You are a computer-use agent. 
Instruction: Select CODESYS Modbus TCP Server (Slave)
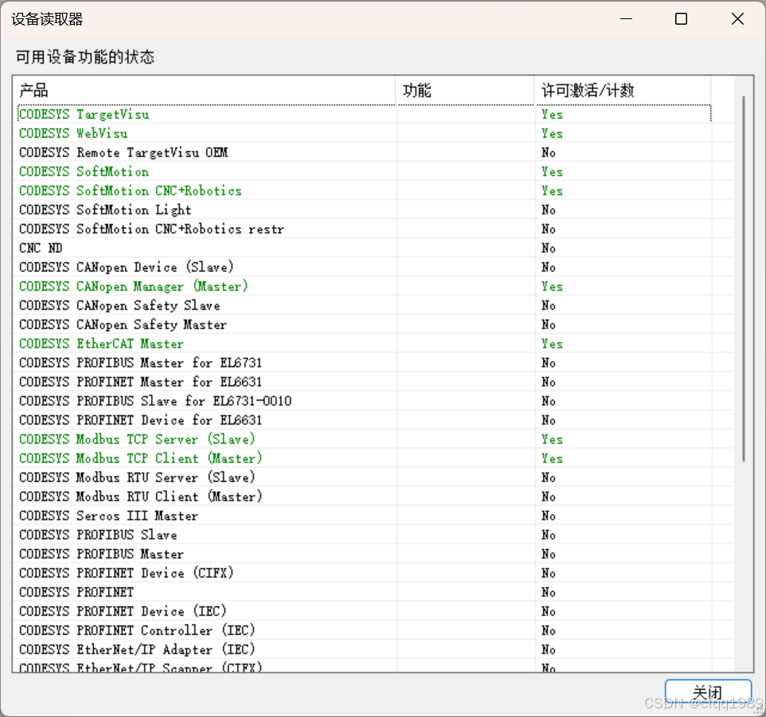(365, 439)
